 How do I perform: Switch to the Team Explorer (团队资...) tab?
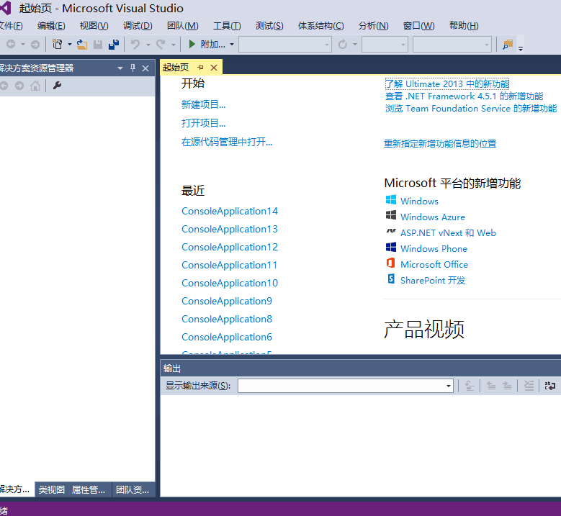(133, 489)
